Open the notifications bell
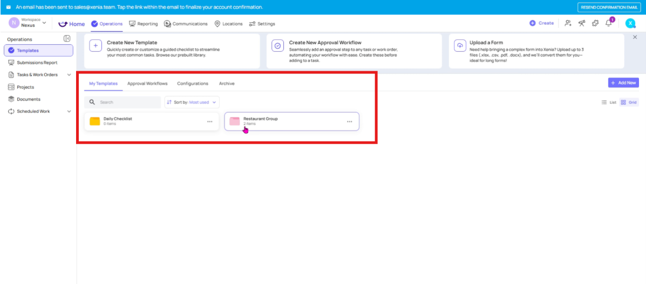 (609, 23)
